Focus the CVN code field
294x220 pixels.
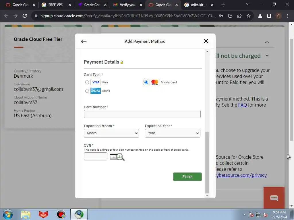96,156
